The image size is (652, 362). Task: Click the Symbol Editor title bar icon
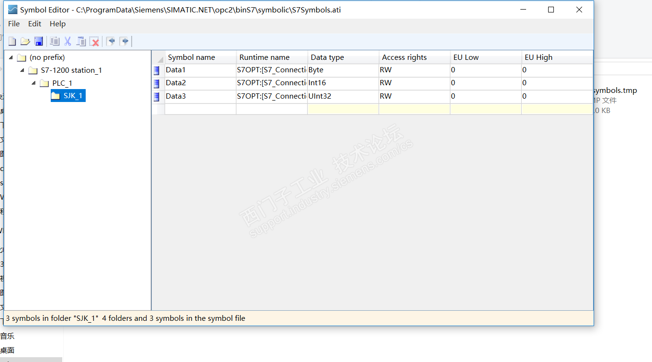[x=12, y=10]
